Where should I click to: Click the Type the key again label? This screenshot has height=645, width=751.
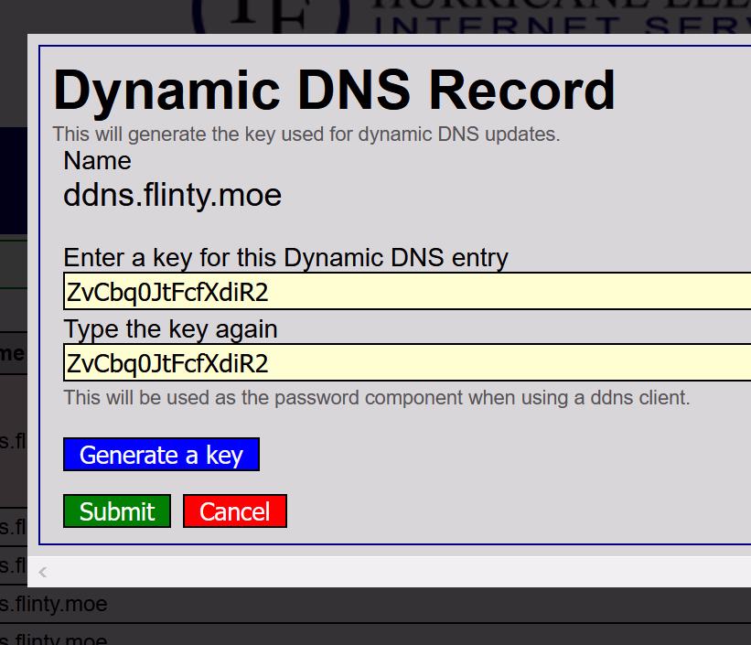(170, 328)
